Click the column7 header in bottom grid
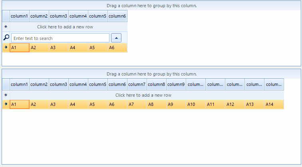Screen dimensions: 302x167 click(x=137, y=84)
